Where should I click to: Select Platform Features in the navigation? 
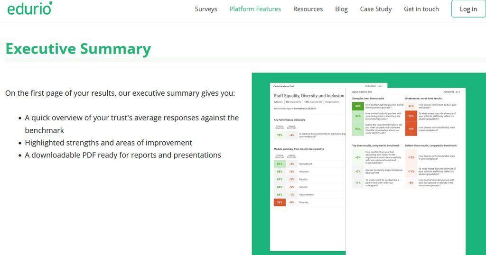click(x=255, y=9)
